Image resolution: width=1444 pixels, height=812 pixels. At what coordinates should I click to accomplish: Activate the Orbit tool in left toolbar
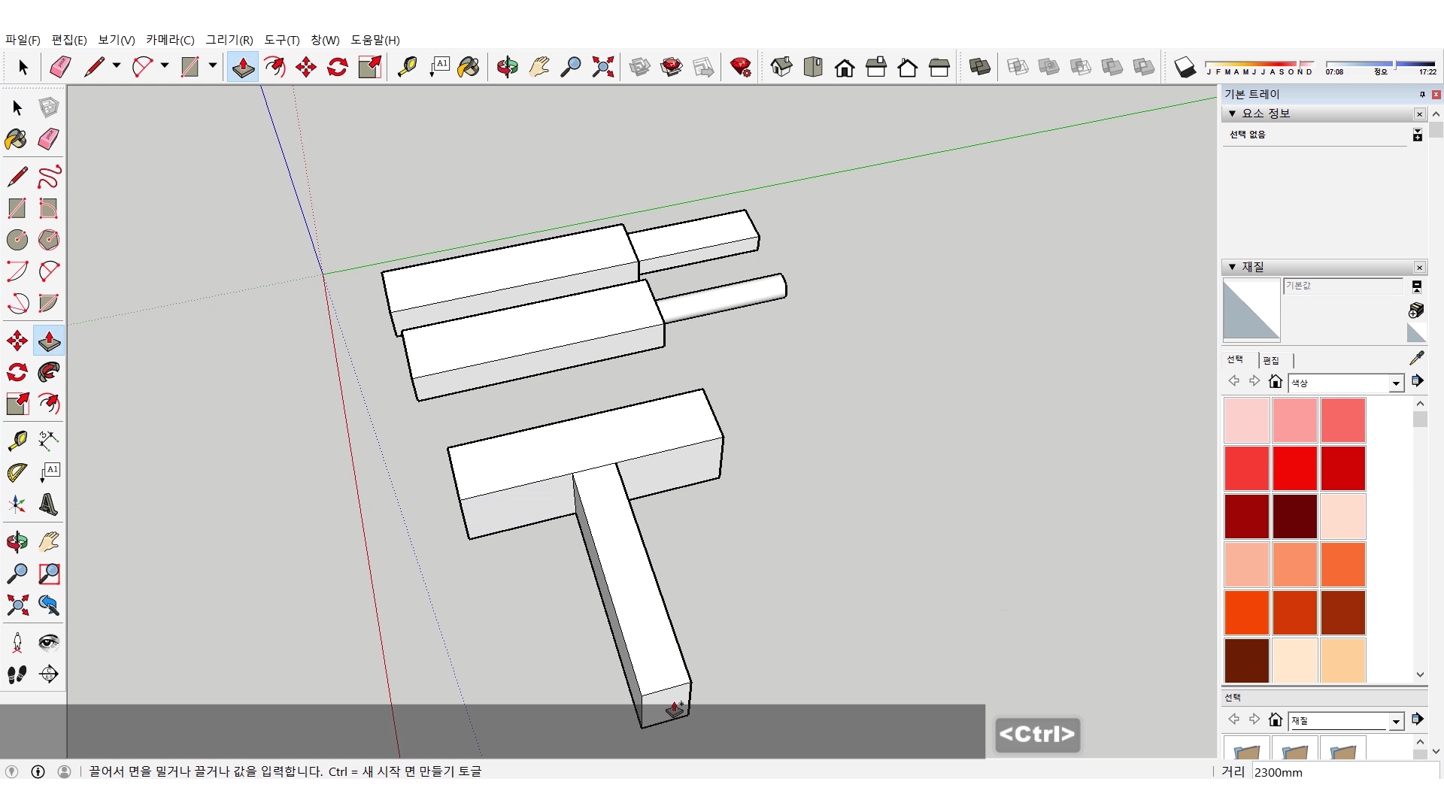coord(17,542)
